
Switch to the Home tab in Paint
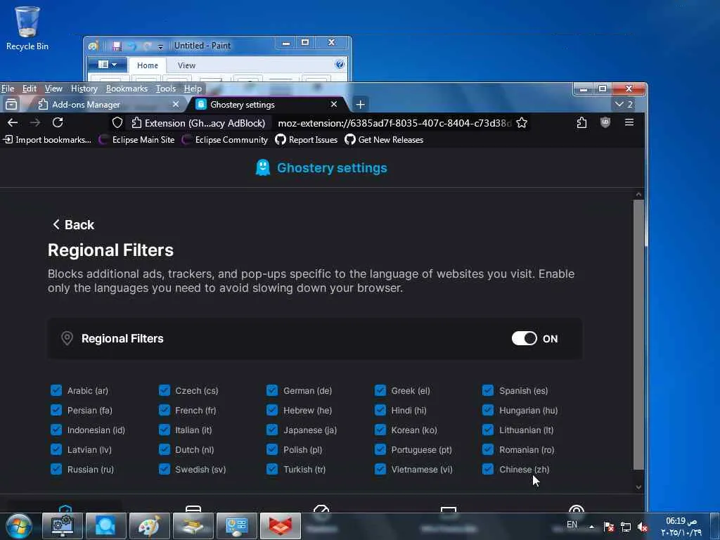click(x=148, y=65)
